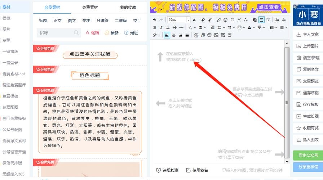Toggle bold formatting
This screenshot has height=180, width=323.
(x=155, y=27)
